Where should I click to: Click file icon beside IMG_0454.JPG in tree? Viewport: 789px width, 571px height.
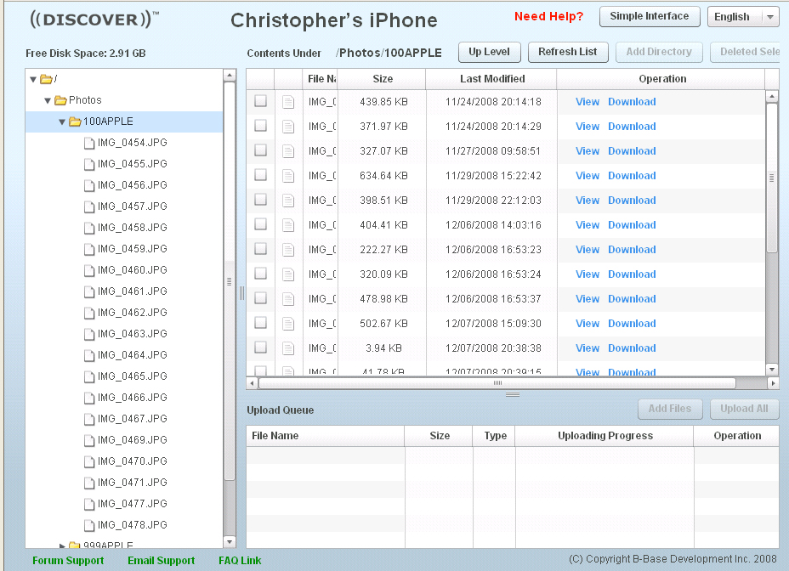tap(89, 144)
